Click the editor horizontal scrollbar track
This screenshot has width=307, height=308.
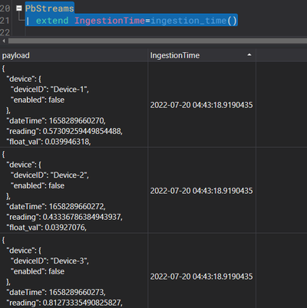(157, 41)
